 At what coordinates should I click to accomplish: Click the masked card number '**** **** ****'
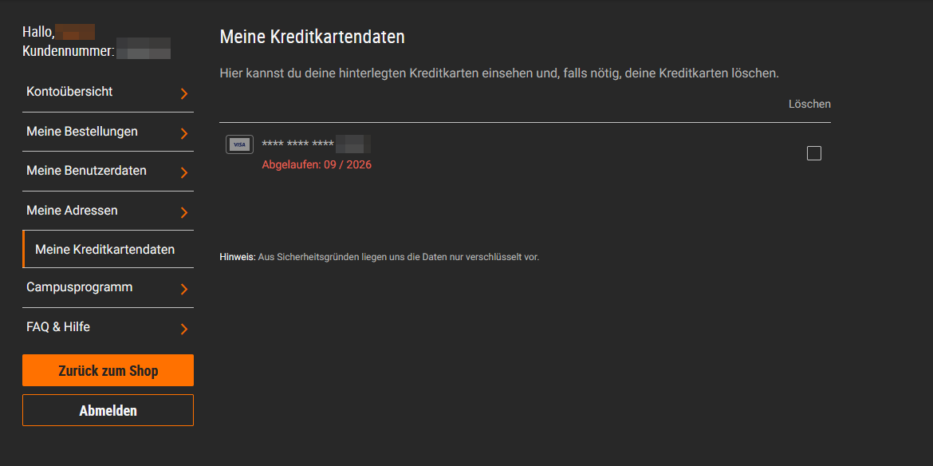point(297,144)
